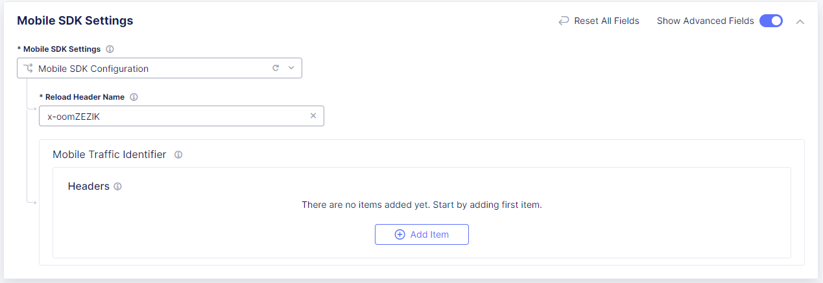
Task: Collapse the Mobile SDK Settings panel
Action: pyautogui.click(x=800, y=21)
